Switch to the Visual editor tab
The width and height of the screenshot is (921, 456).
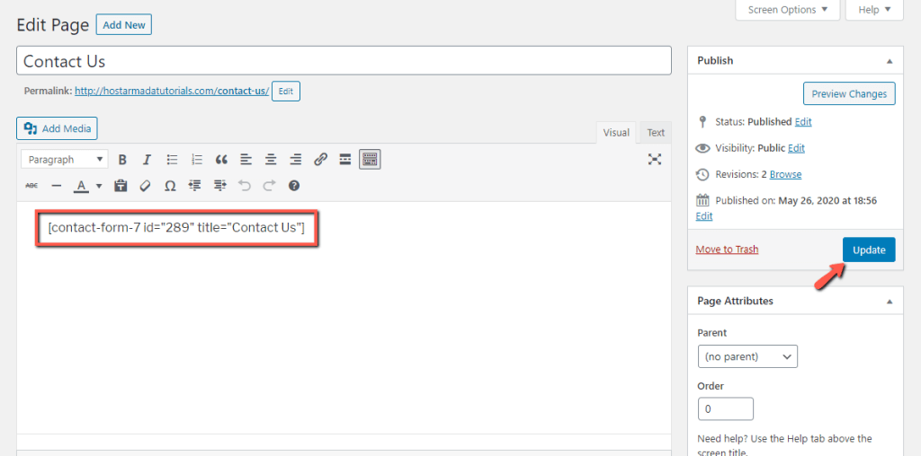pos(616,133)
